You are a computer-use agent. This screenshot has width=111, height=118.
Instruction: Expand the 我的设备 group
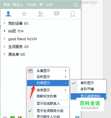click(x=4, y=23)
